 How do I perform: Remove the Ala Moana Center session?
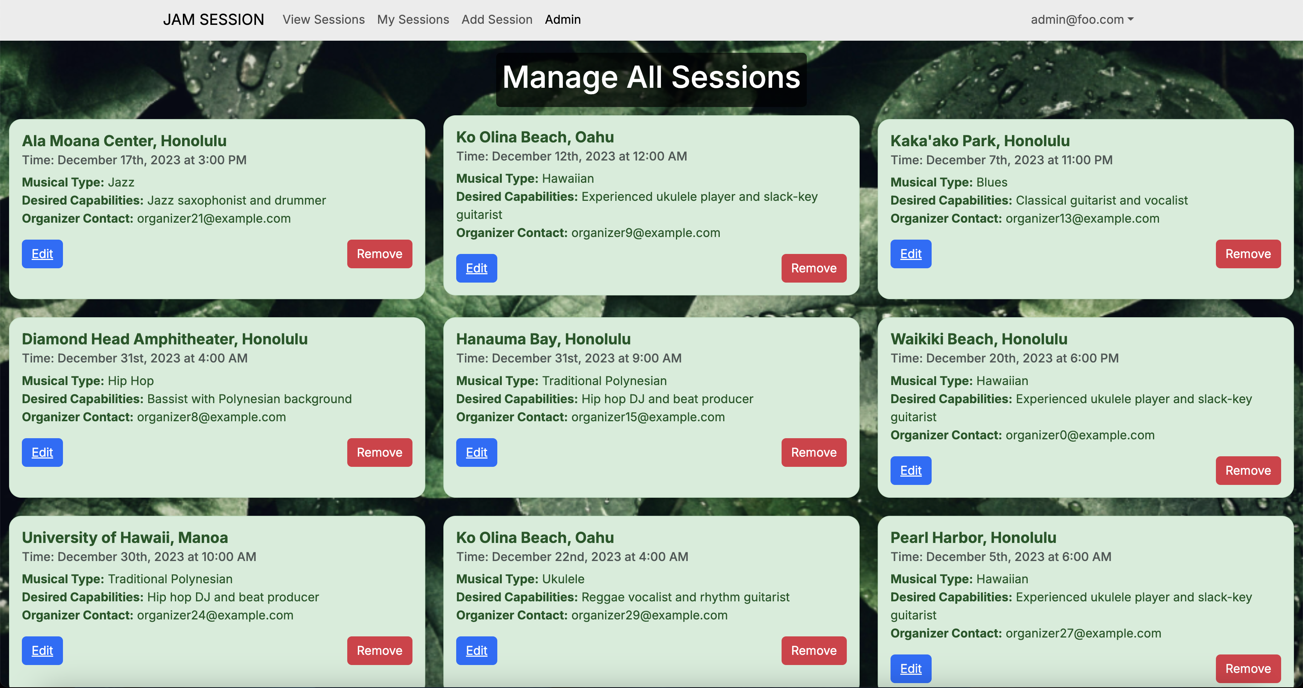379,254
